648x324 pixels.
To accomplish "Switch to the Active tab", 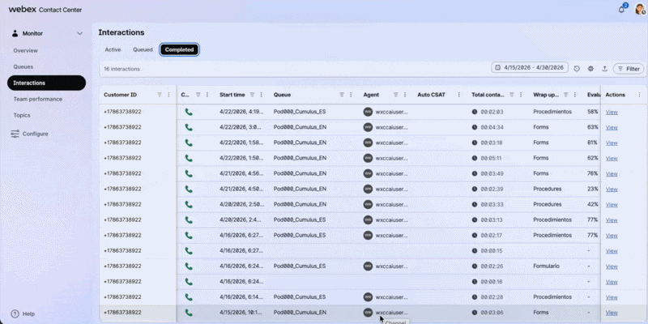I will pyautogui.click(x=113, y=49).
